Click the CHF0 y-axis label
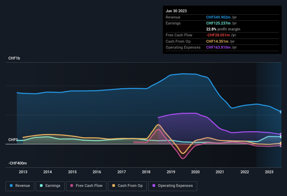 [13, 140]
